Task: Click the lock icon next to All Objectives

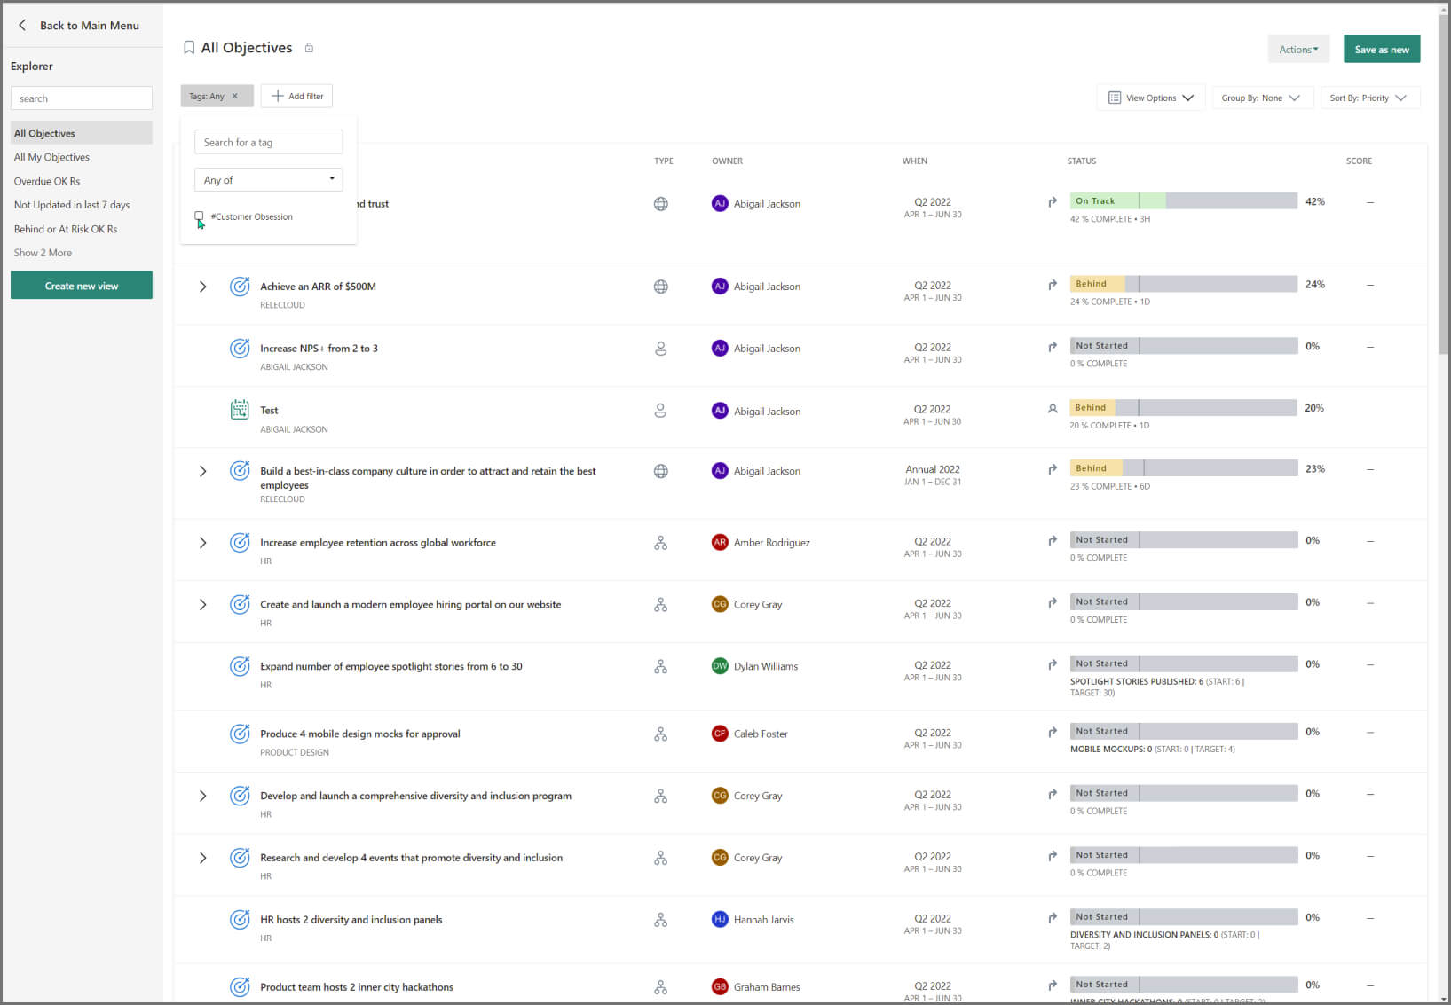Action: pyautogui.click(x=309, y=48)
